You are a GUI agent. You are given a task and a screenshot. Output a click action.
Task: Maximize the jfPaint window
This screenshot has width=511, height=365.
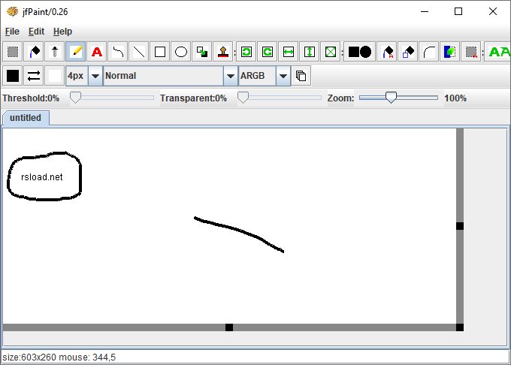(458, 11)
